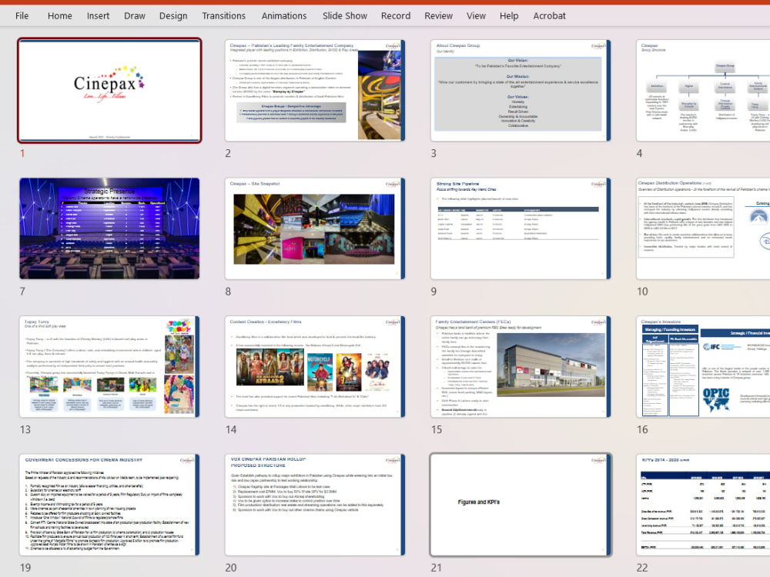Go to the Design tab
770x577 pixels.
173,15
